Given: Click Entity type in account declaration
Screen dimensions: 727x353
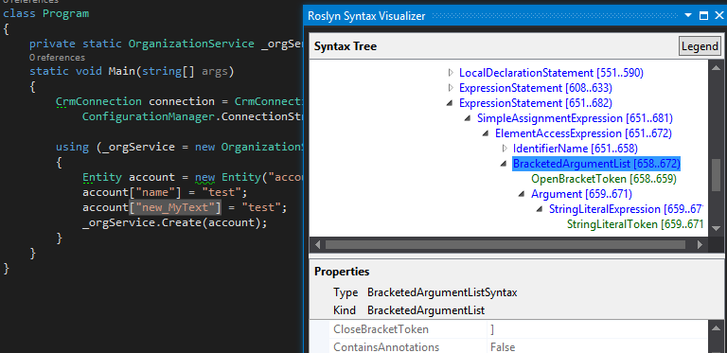Looking at the screenshot, I should point(102,177).
